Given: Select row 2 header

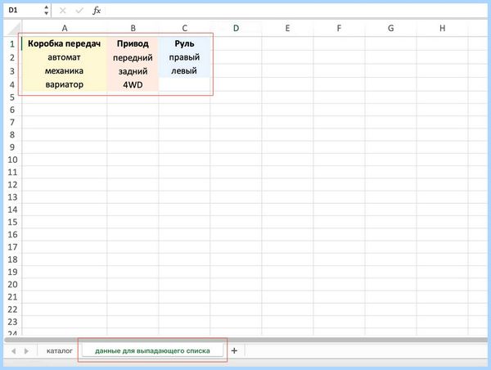Looking at the screenshot, I should 12,57.
